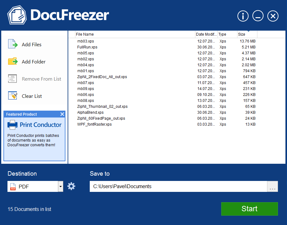Start the conversion with Start button
Screen dimensions: 287x225
click(250, 209)
